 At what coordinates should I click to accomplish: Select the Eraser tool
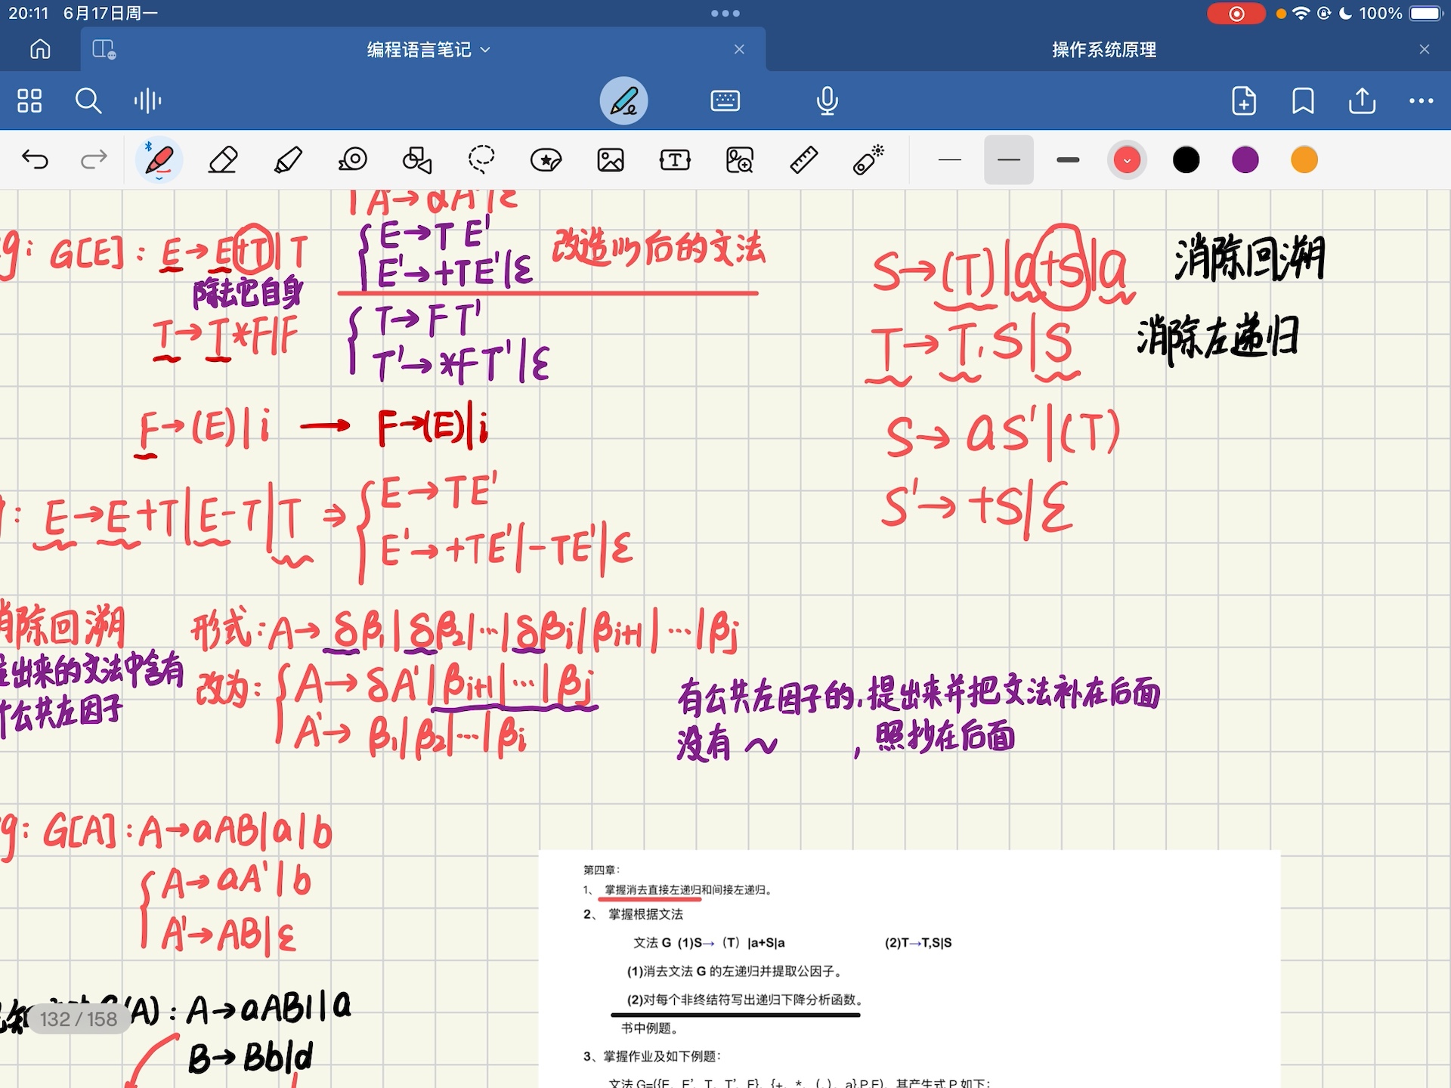[224, 159]
